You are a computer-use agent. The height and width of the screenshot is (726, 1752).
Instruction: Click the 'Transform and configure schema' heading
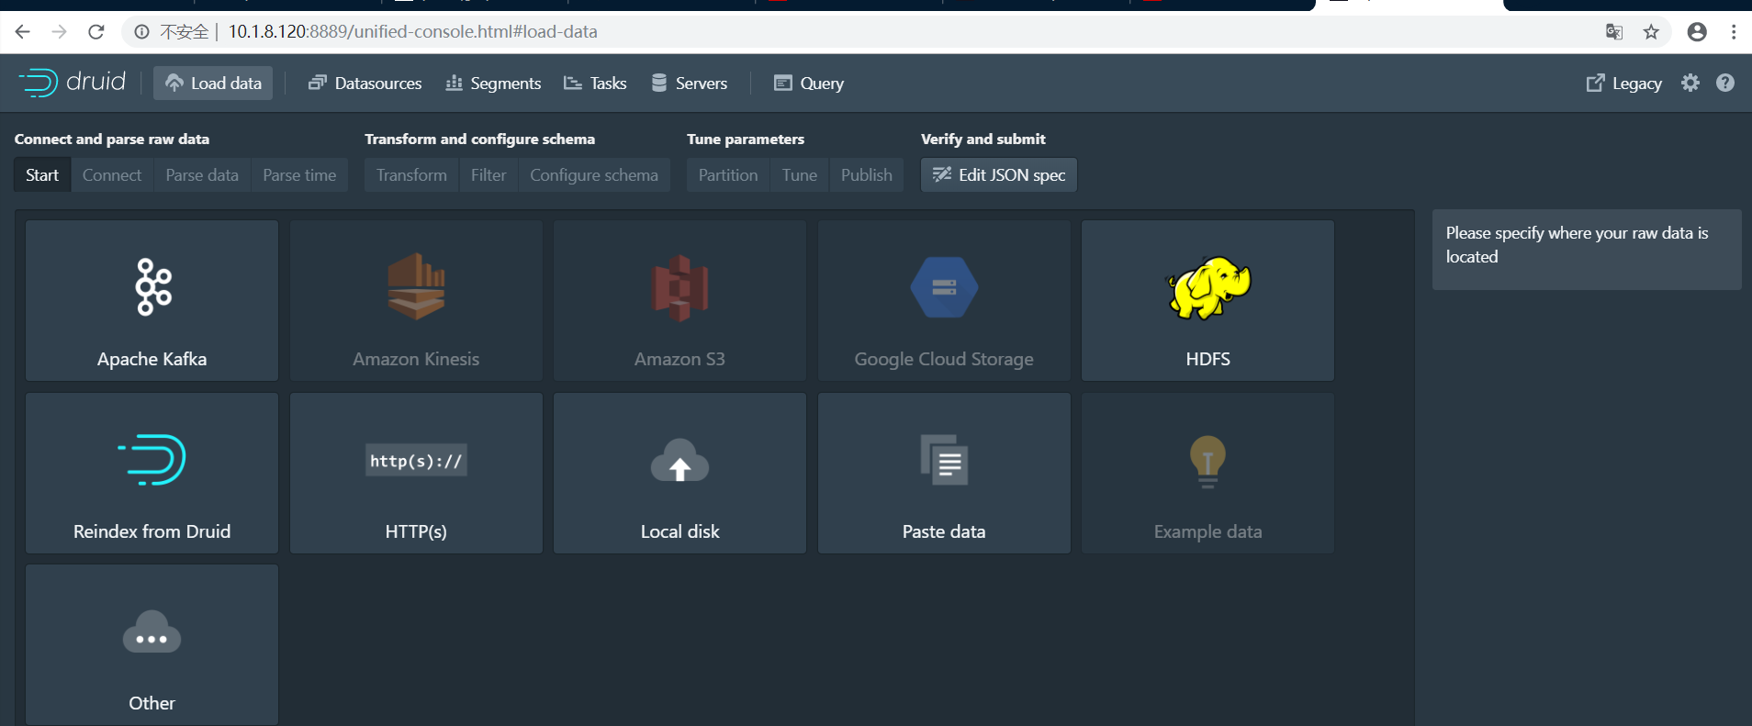click(479, 139)
